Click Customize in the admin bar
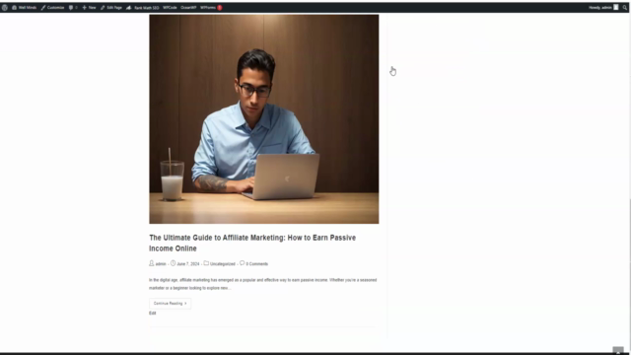Viewport: 631px width, 355px height. click(52, 7)
